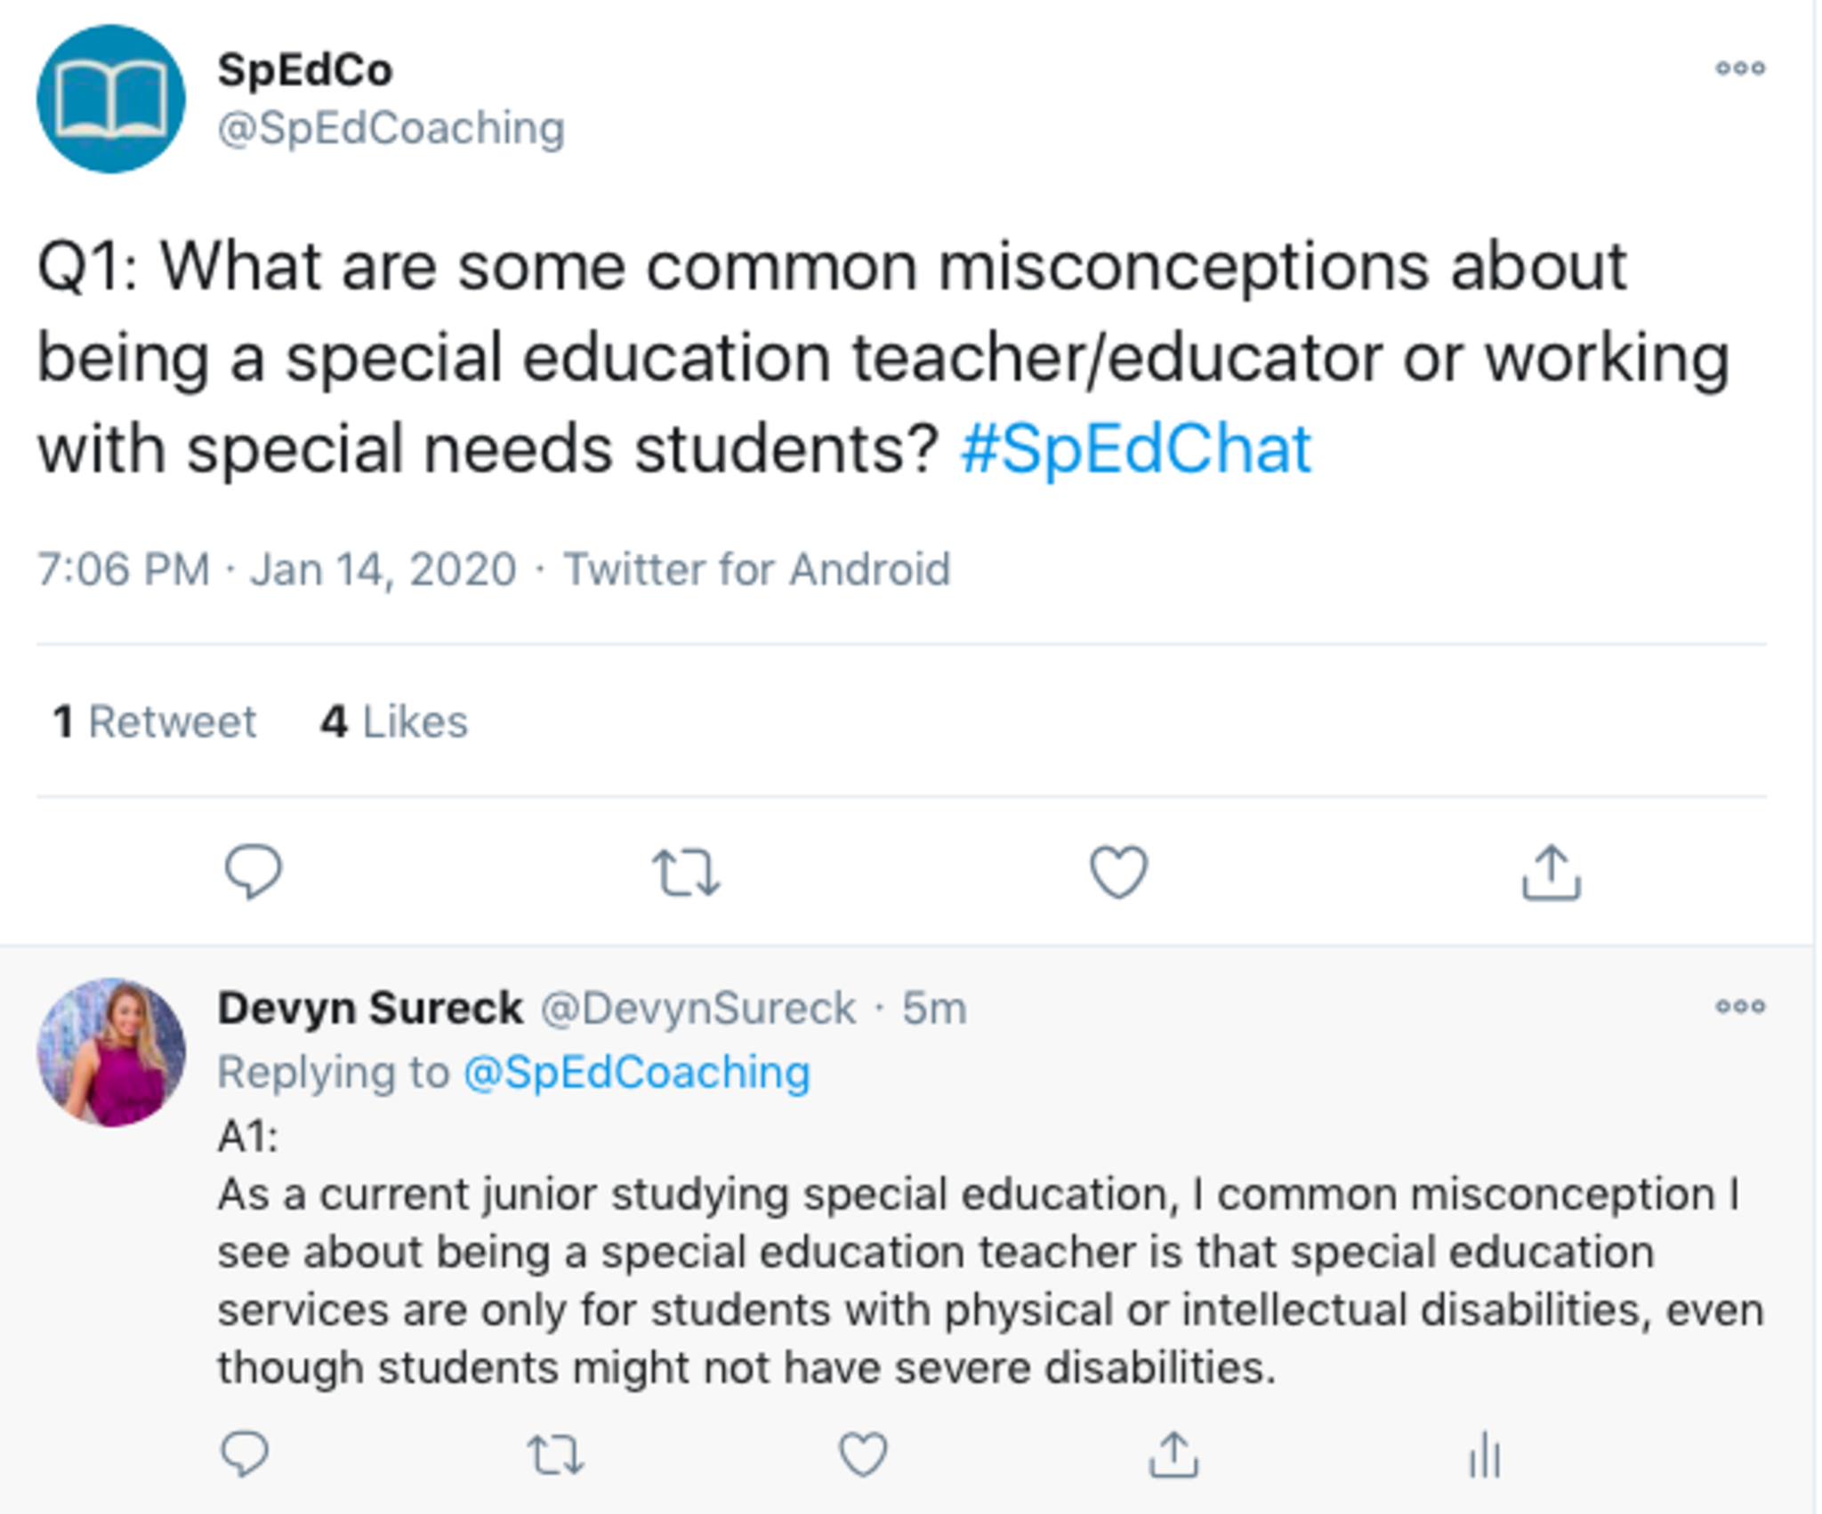Screen dimensions: 1822x1514
Task: Retweet Devyn Sureck's reply
Action: tap(555, 1455)
